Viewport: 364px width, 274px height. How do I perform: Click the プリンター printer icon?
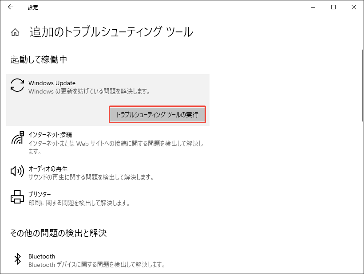[17, 197]
